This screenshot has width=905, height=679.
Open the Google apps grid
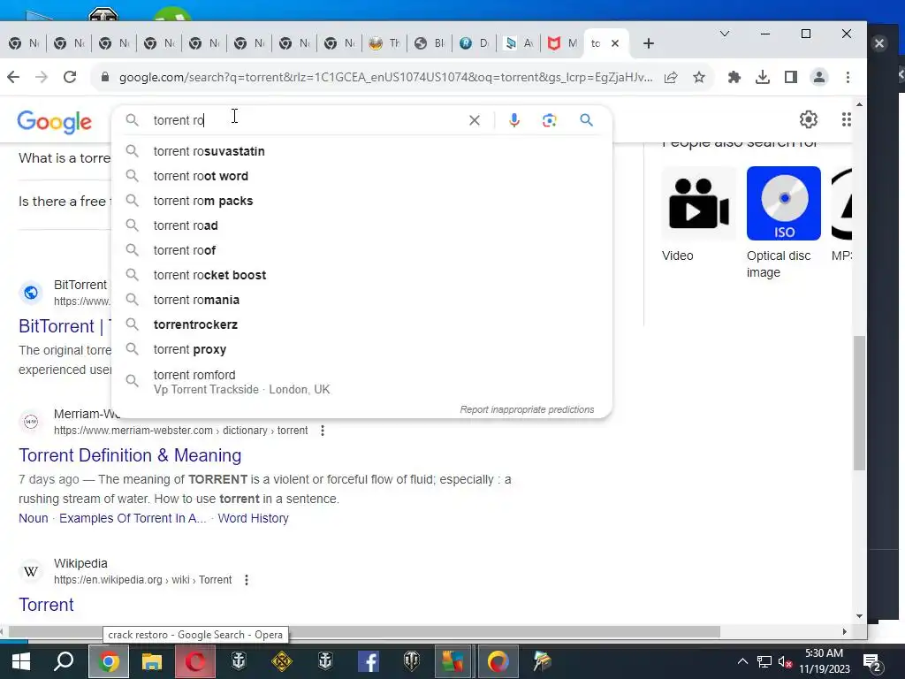[846, 119]
